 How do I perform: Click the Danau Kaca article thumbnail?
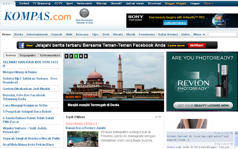point(83,139)
